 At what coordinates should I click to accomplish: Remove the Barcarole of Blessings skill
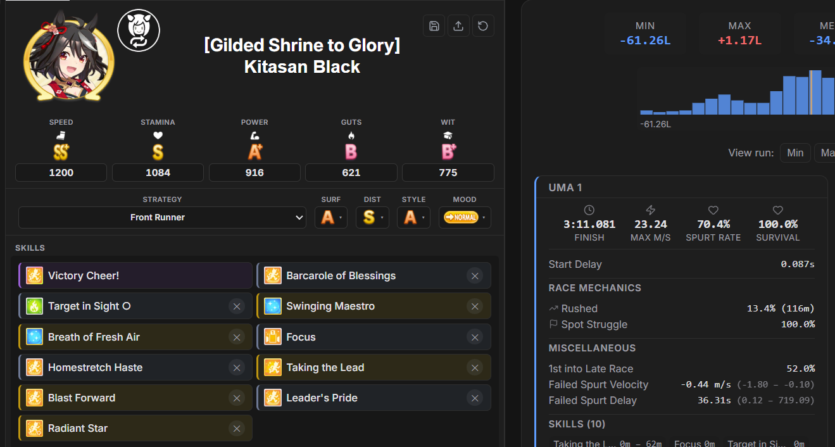475,275
